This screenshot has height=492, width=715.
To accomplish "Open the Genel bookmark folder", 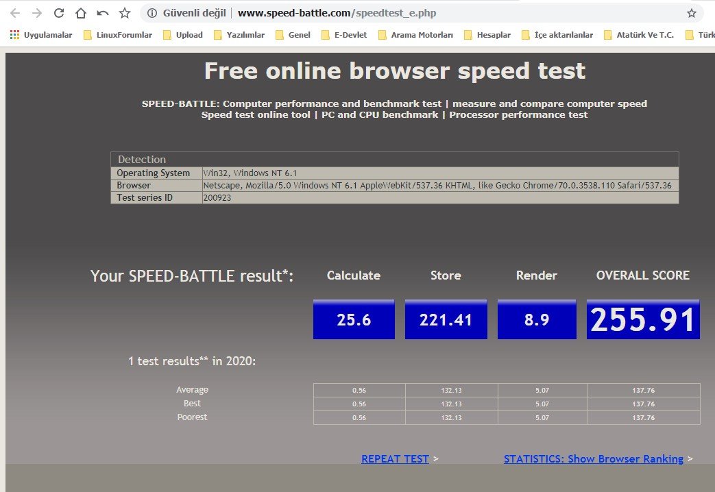I will [x=293, y=35].
